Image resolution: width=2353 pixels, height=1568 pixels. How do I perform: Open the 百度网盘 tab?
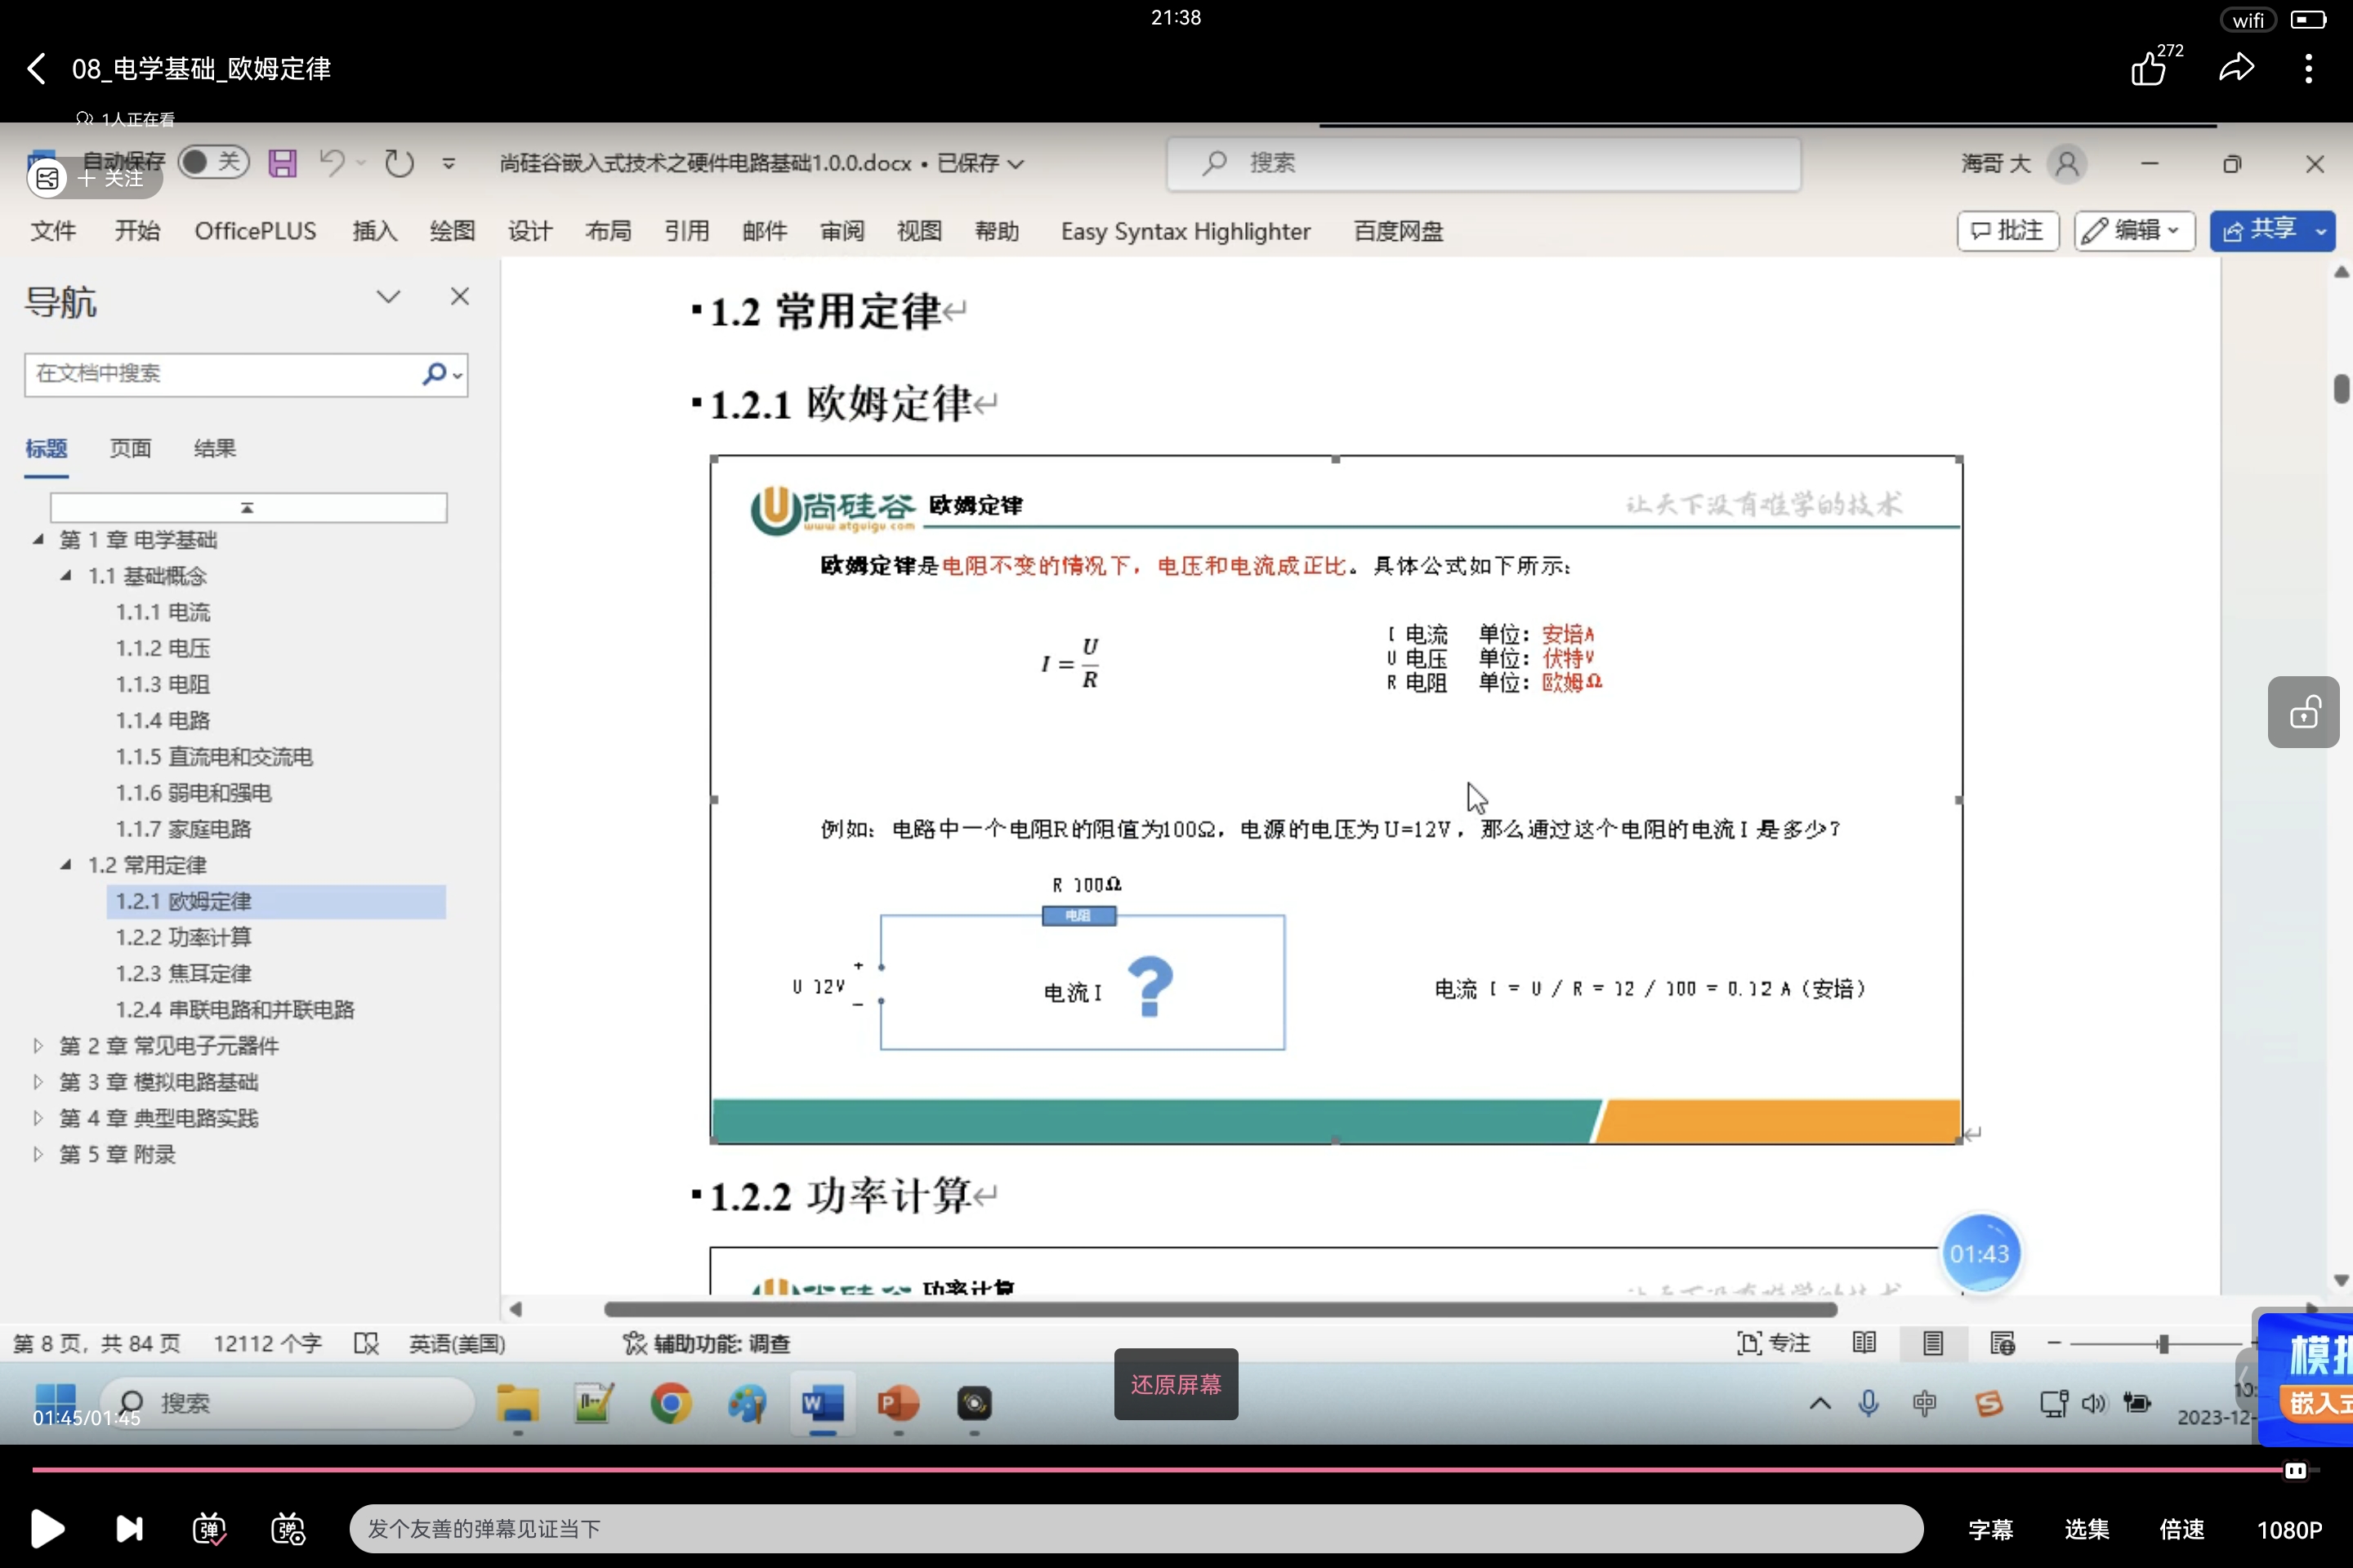[1399, 231]
